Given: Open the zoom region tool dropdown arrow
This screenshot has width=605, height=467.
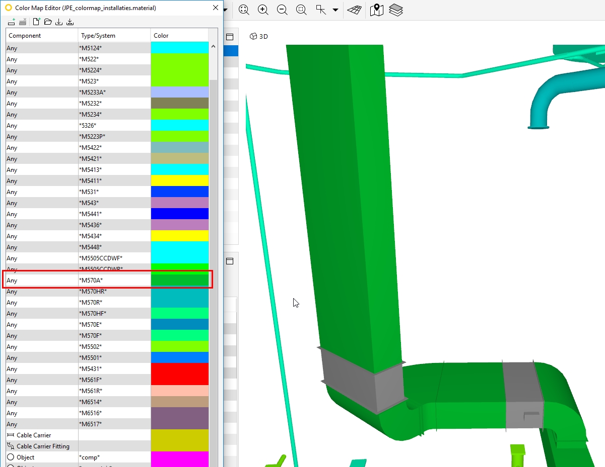Looking at the screenshot, I should click(335, 10).
